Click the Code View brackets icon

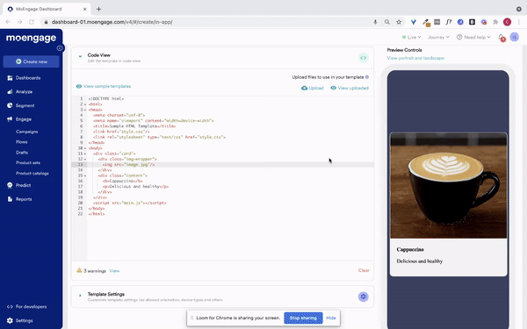pos(363,58)
